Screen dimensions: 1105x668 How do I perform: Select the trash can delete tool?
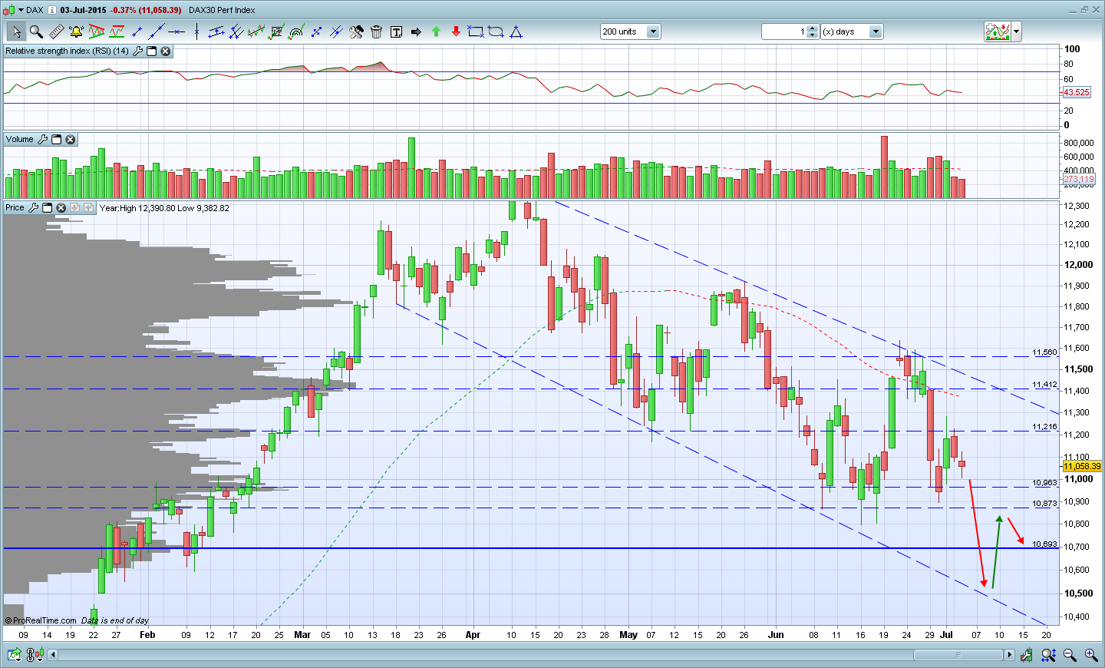[x=376, y=31]
